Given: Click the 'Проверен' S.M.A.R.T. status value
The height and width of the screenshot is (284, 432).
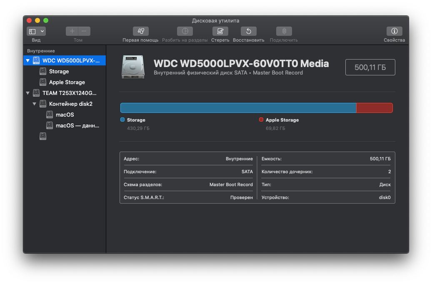Looking at the screenshot, I should [x=241, y=197].
